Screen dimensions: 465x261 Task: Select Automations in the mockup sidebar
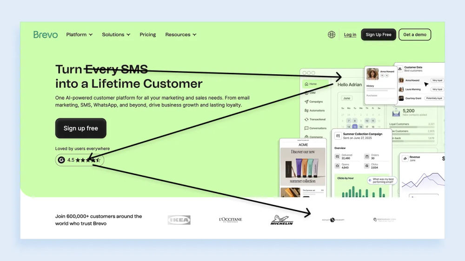click(314, 111)
